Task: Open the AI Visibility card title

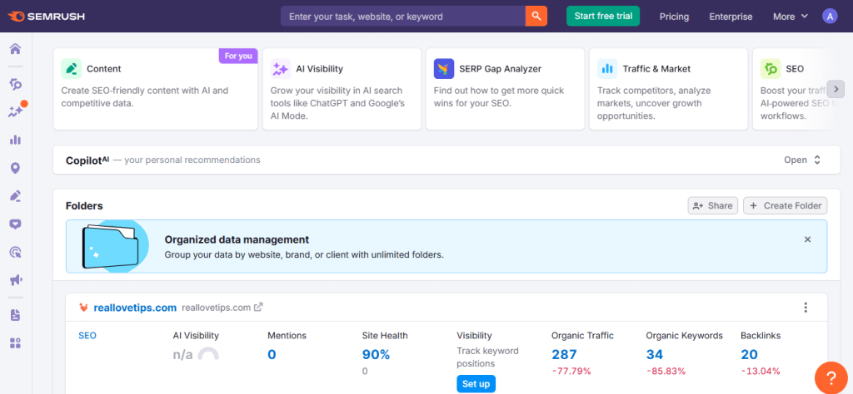Action: (319, 69)
